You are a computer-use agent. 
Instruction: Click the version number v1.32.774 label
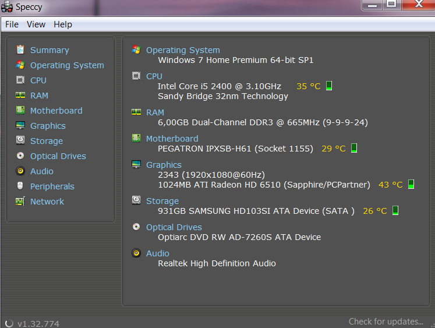pos(38,323)
